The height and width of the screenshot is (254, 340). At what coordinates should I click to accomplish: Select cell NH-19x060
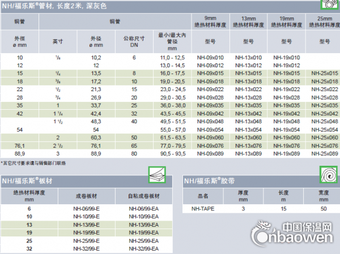point(286,137)
